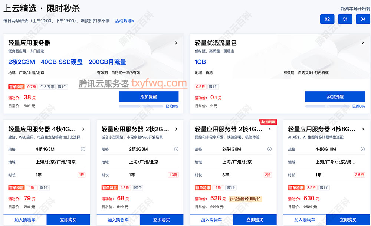Select the 2折 tag in 时长 row

(267, 175)
